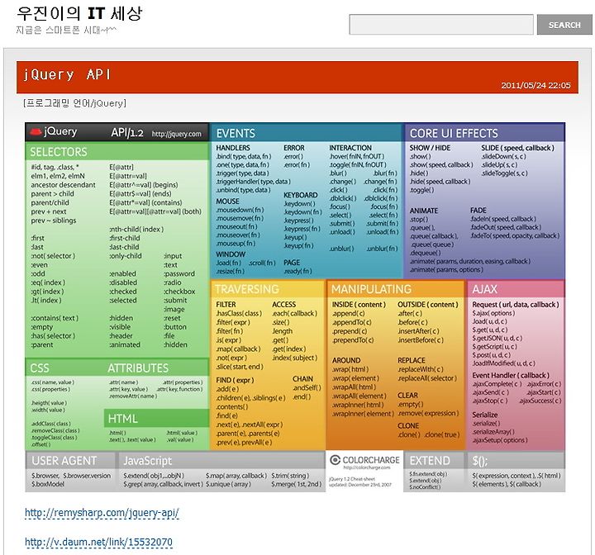Click the .triggerHandler( type, data ) entry
This screenshot has width=595, height=555.
pos(253,182)
